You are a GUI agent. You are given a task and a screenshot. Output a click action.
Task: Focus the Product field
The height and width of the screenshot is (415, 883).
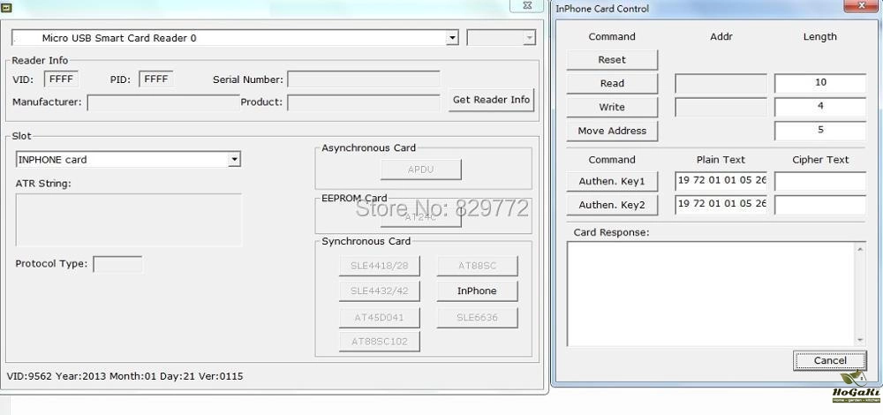pos(363,102)
